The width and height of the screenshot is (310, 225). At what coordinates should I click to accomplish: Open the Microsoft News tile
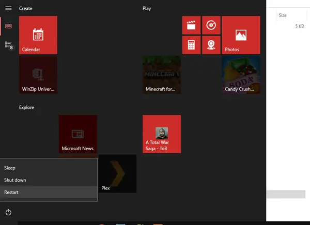click(78, 134)
